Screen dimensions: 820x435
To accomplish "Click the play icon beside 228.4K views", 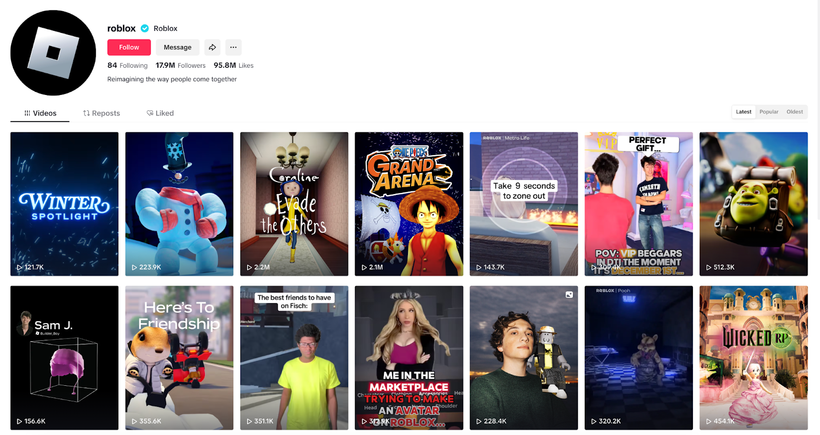I will tap(479, 421).
